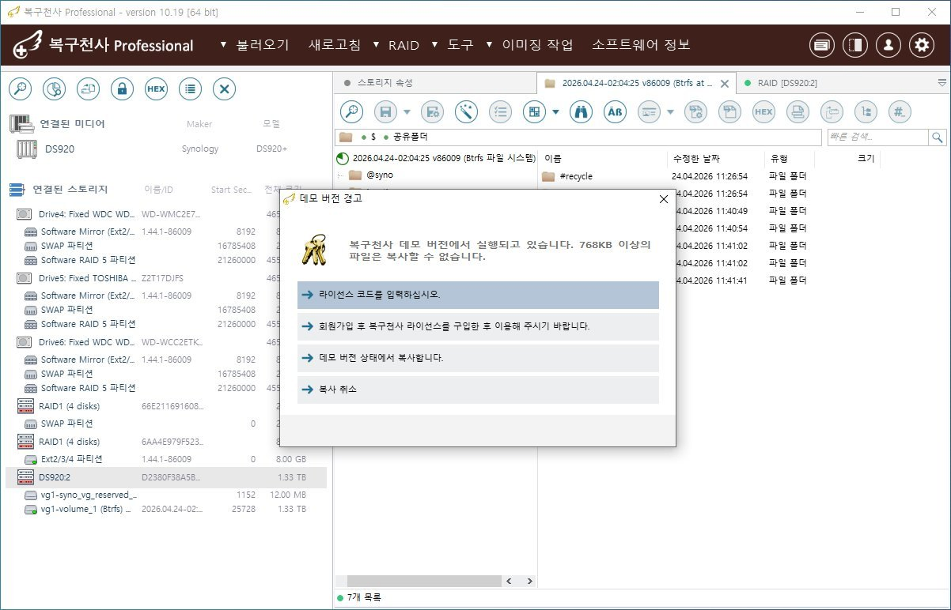Click the 빠른 검색 search field
Image resolution: width=951 pixels, height=610 pixels.
click(877, 137)
